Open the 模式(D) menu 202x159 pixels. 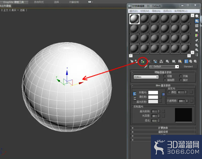tap(134, 11)
